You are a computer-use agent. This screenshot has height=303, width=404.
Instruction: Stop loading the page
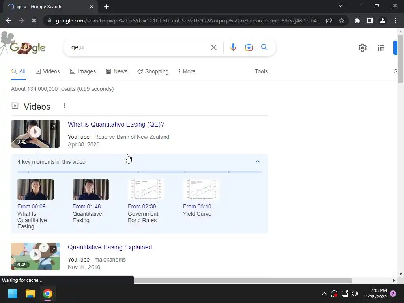pyautogui.click(x=34, y=21)
